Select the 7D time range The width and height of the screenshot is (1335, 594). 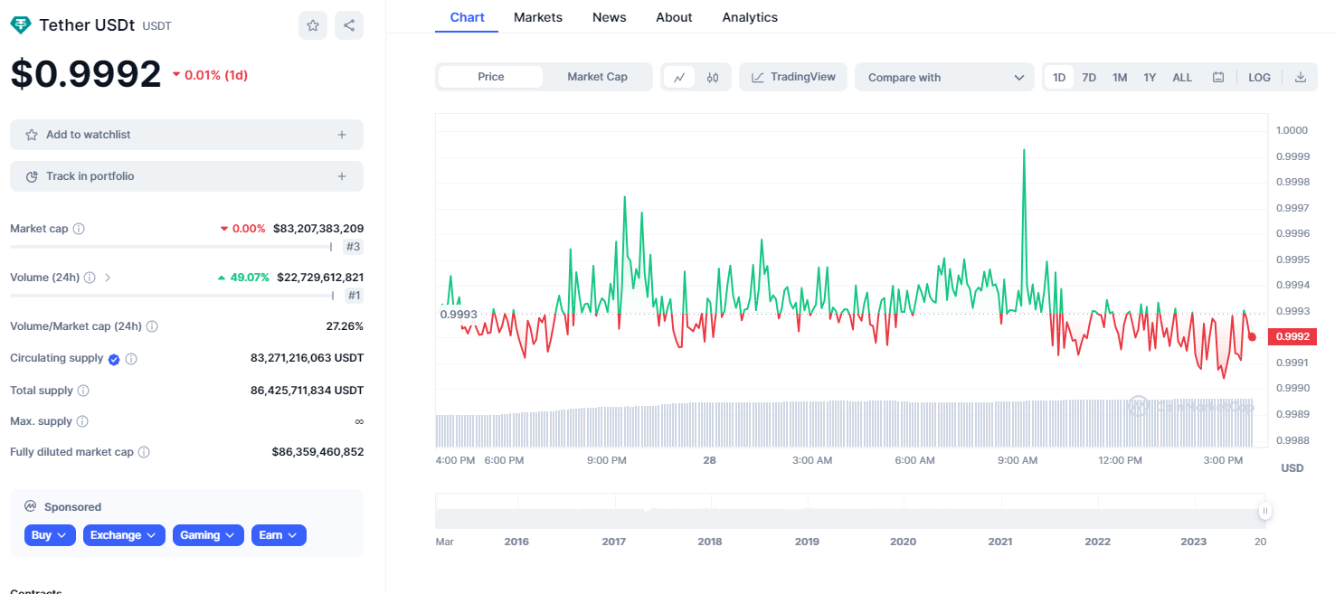point(1089,78)
